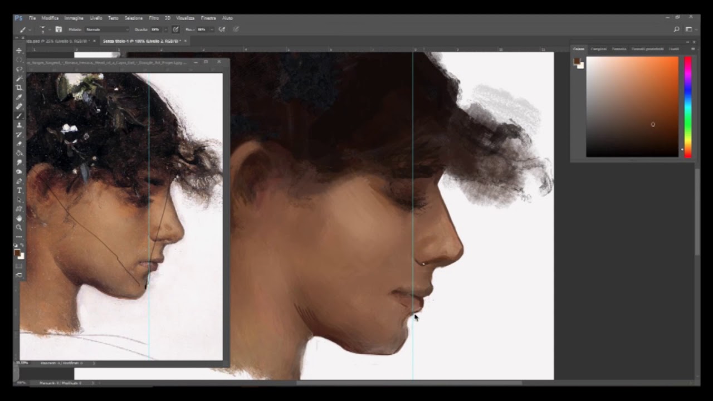Select the Type tool
The image size is (713, 401).
click(x=19, y=190)
